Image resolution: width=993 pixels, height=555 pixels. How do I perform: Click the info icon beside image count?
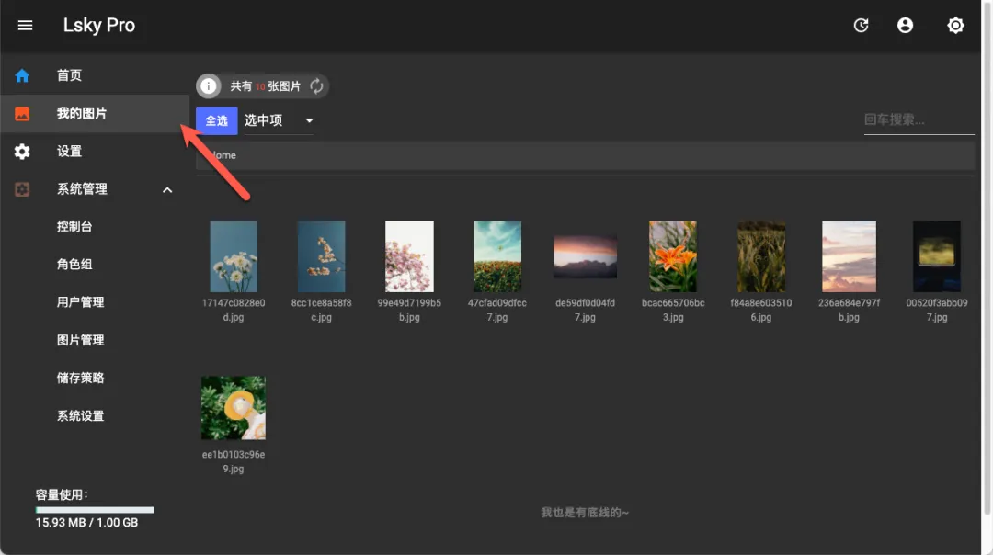(x=210, y=86)
